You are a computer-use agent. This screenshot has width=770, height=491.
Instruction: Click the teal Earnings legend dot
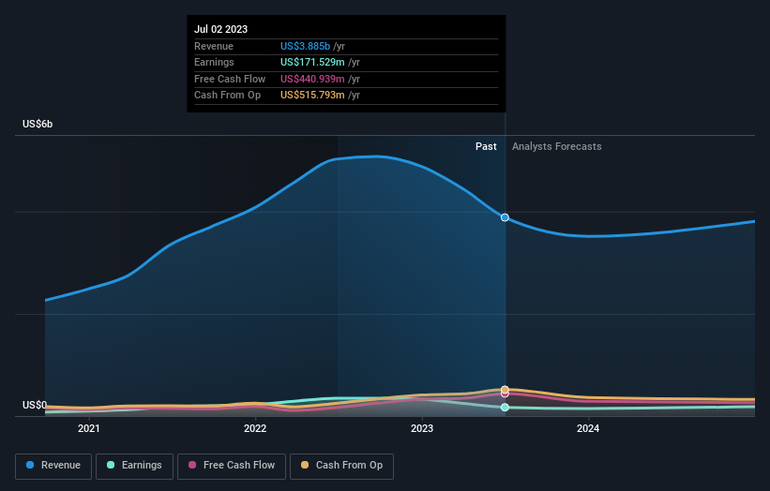pyautogui.click(x=111, y=465)
